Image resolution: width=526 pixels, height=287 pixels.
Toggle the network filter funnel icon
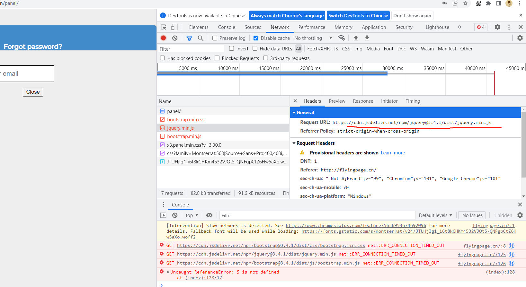(189, 38)
